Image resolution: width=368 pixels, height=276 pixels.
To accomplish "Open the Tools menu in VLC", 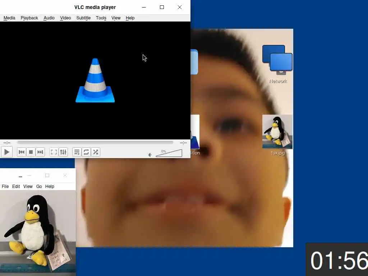I will [x=101, y=18].
